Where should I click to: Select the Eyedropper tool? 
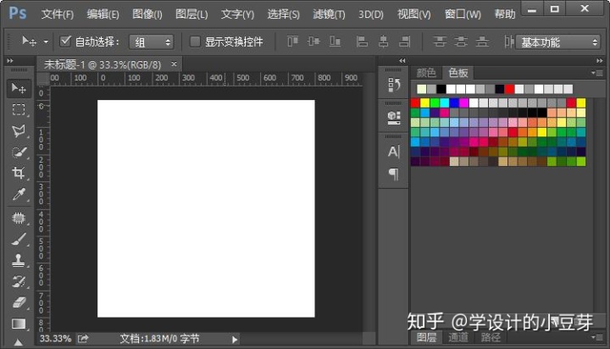pyautogui.click(x=19, y=194)
